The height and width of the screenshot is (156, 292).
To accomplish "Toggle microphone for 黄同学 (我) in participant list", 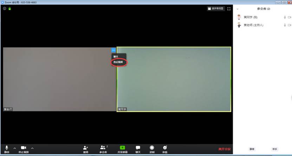I will click(285, 17).
